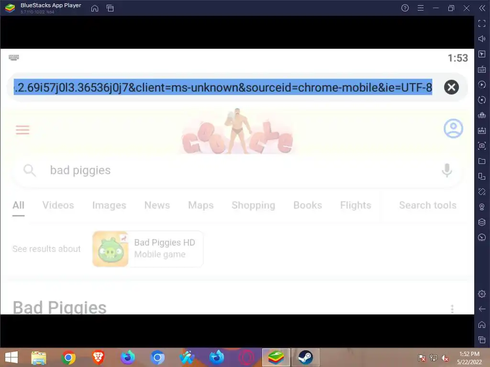490x367 pixels.
Task: Switch to the Videos tab
Action: [x=58, y=205]
